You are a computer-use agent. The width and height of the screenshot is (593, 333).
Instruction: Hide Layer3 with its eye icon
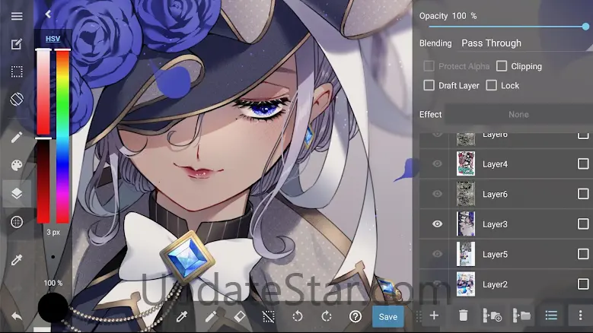pyautogui.click(x=437, y=224)
